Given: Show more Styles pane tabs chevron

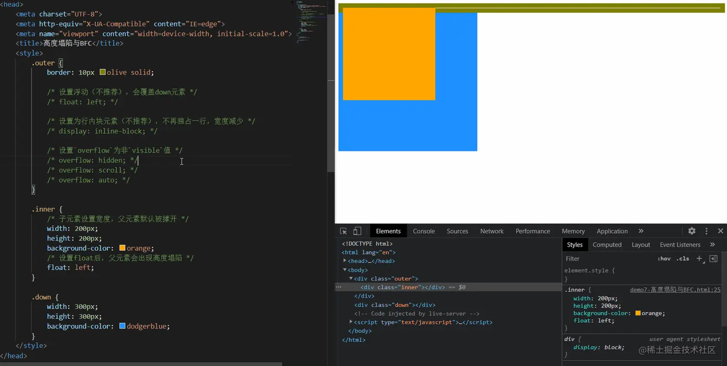Looking at the screenshot, I should (713, 244).
